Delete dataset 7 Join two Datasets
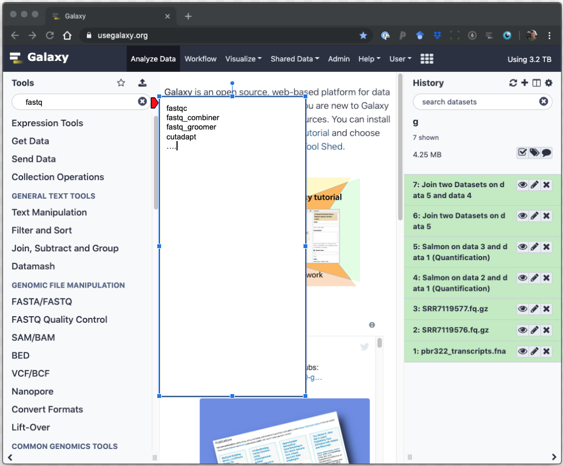 click(x=547, y=184)
